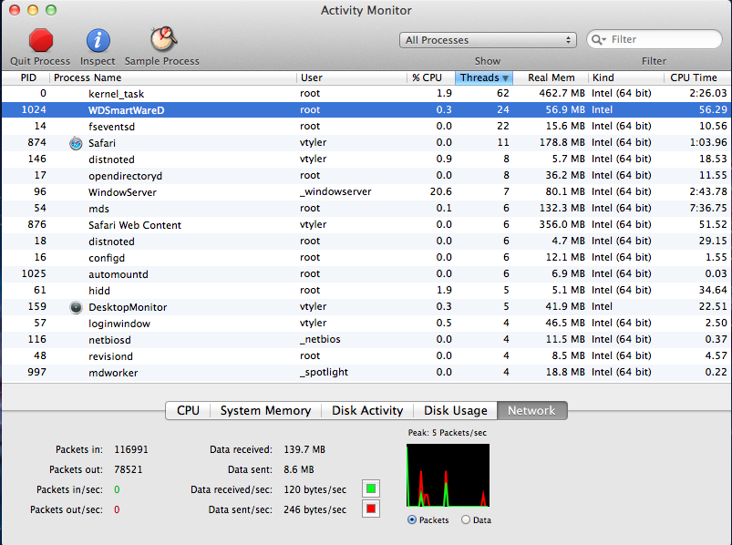Select the WDSmartWareD process row
732x545 pixels.
[366, 109]
